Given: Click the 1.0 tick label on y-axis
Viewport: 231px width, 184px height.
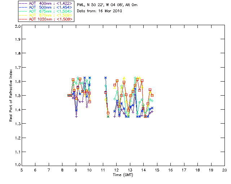Looking at the screenshot, I should [18, 165].
